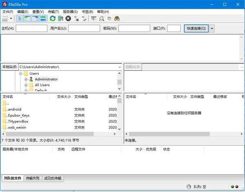
Task: Click the disconnect from server icon
Action: pos(76,18)
